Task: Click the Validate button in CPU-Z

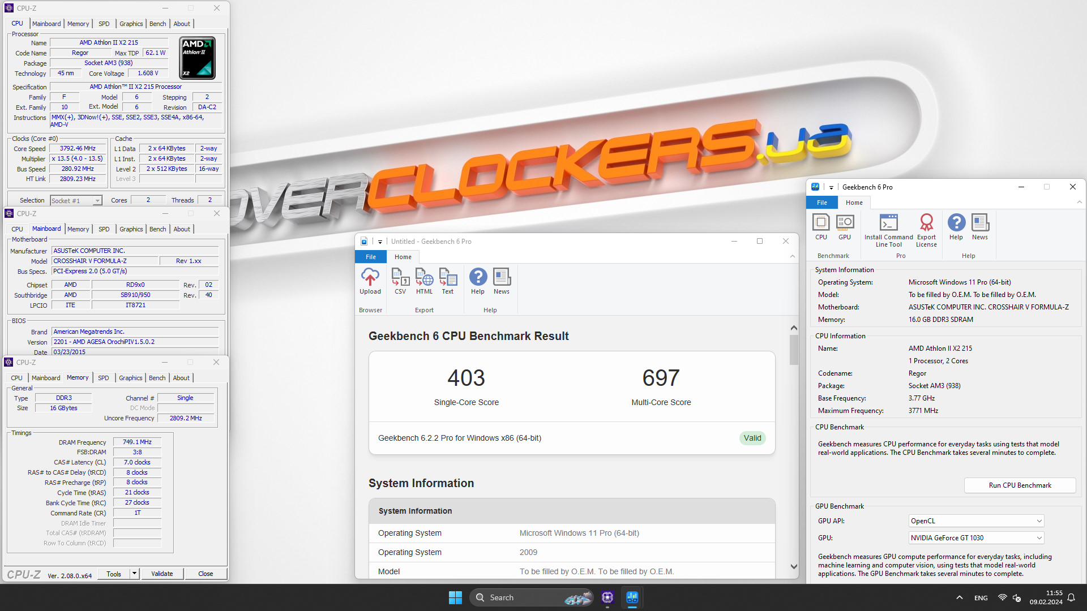Action: pos(162,574)
